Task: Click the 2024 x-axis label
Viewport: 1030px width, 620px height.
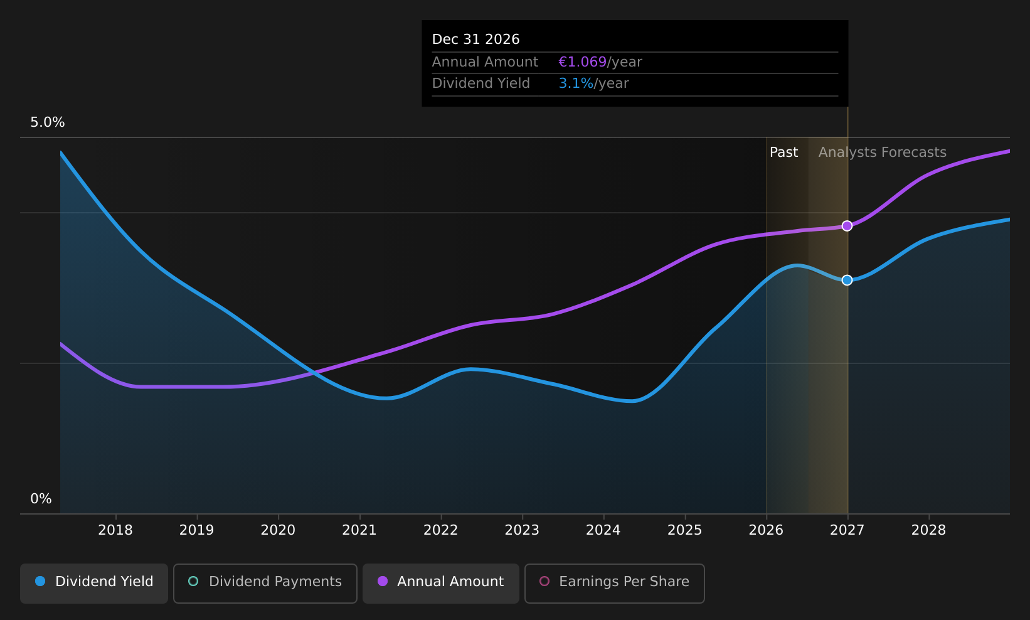Action: 603,530
